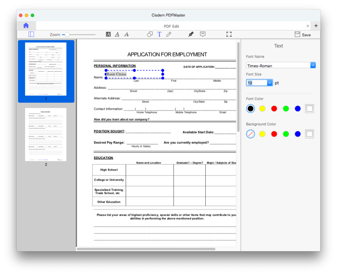The width and height of the screenshot is (337, 275).
Task: Select the pencil editing tool
Action: point(168,34)
